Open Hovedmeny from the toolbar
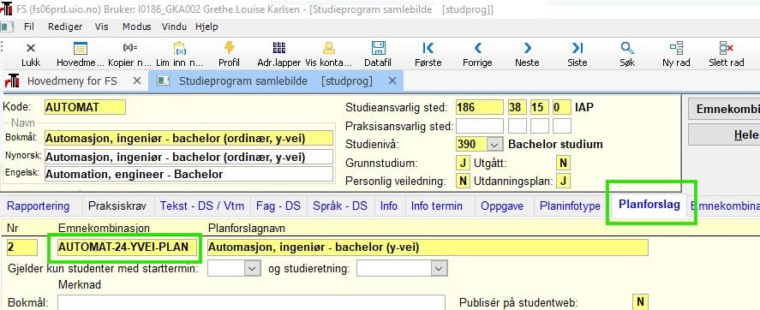This screenshot has height=310, width=760. click(x=81, y=54)
